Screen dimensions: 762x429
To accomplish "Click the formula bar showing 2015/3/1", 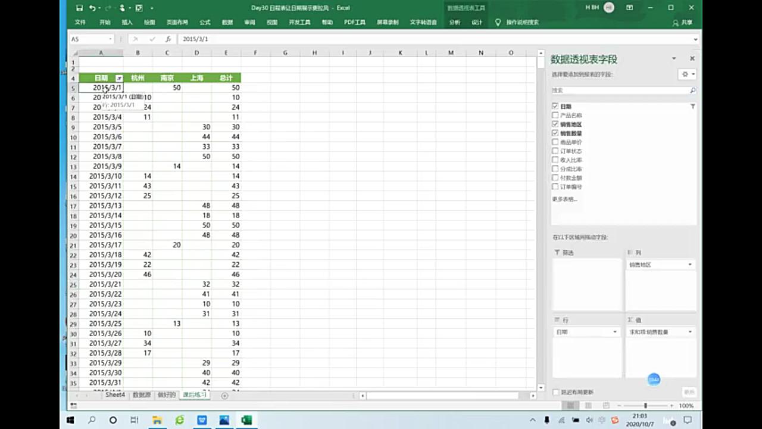I will pyautogui.click(x=435, y=39).
